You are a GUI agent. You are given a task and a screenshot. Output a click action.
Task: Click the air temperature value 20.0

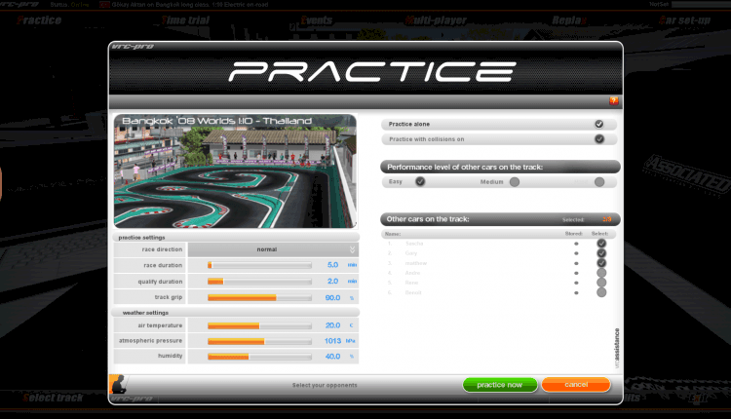[x=333, y=325]
